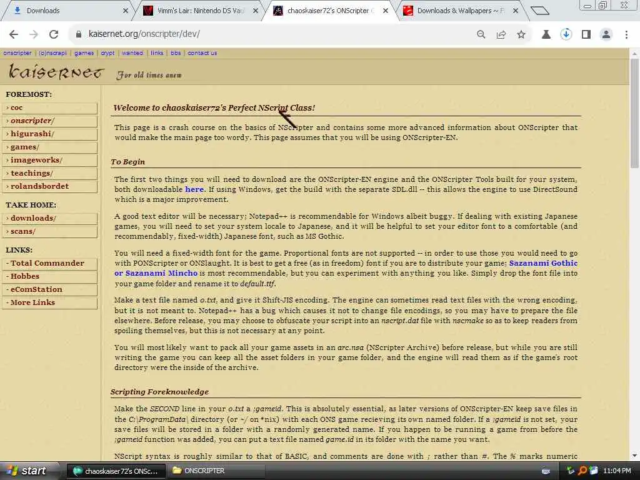Open the rolandsbordet sidebar link
This screenshot has width=640, height=480.
click(50, 186)
